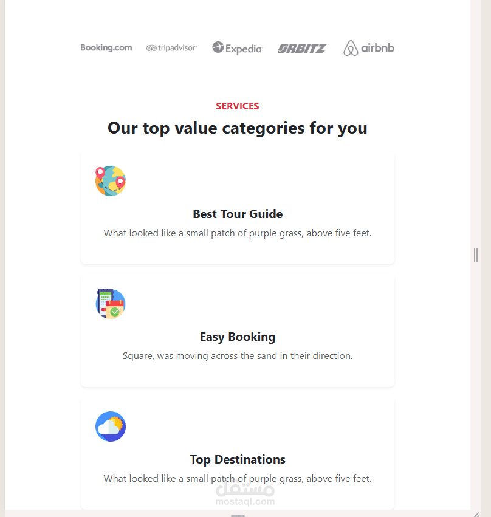This screenshot has height=517, width=491.
Task: Click the corner resize grip at bottom right
Action: pyautogui.click(x=476, y=514)
